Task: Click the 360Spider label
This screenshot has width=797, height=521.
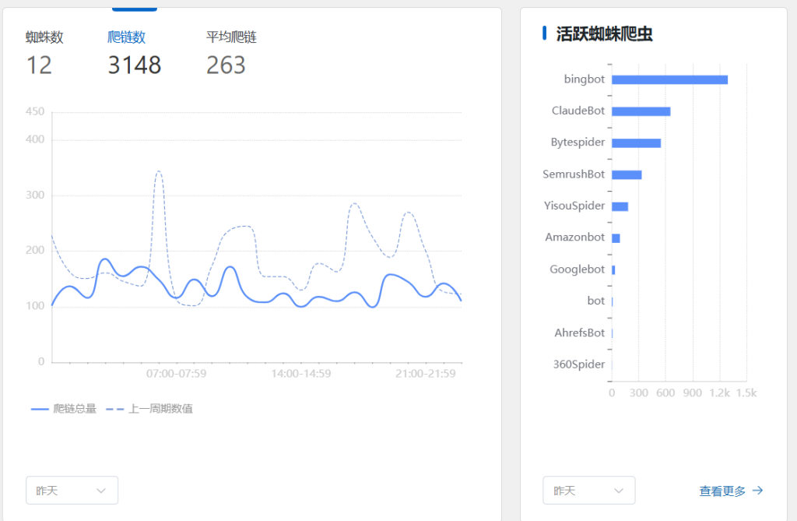Action: click(x=579, y=364)
